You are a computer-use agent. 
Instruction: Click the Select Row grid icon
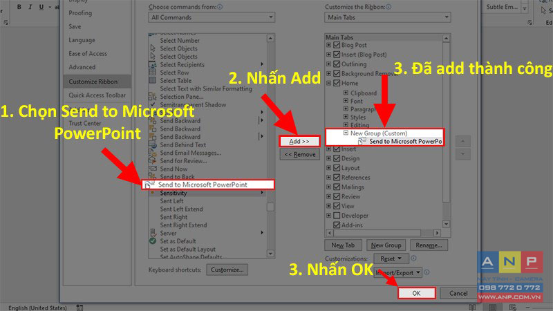[152, 73]
